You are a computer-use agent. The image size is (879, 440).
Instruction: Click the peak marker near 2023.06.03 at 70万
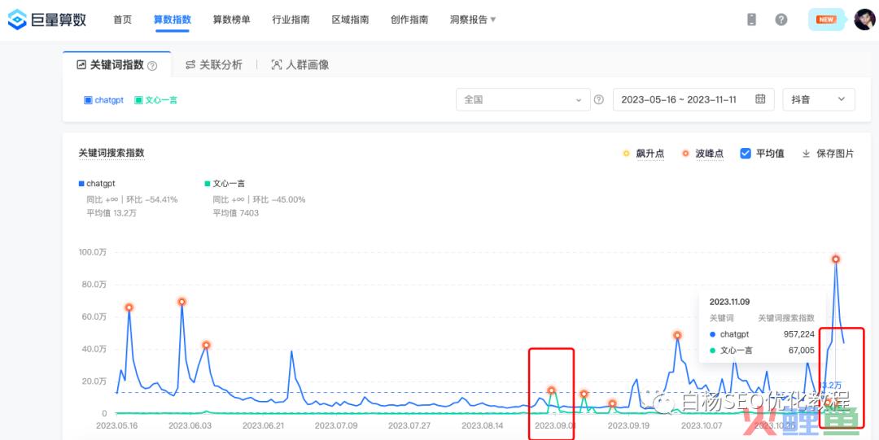(x=181, y=302)
